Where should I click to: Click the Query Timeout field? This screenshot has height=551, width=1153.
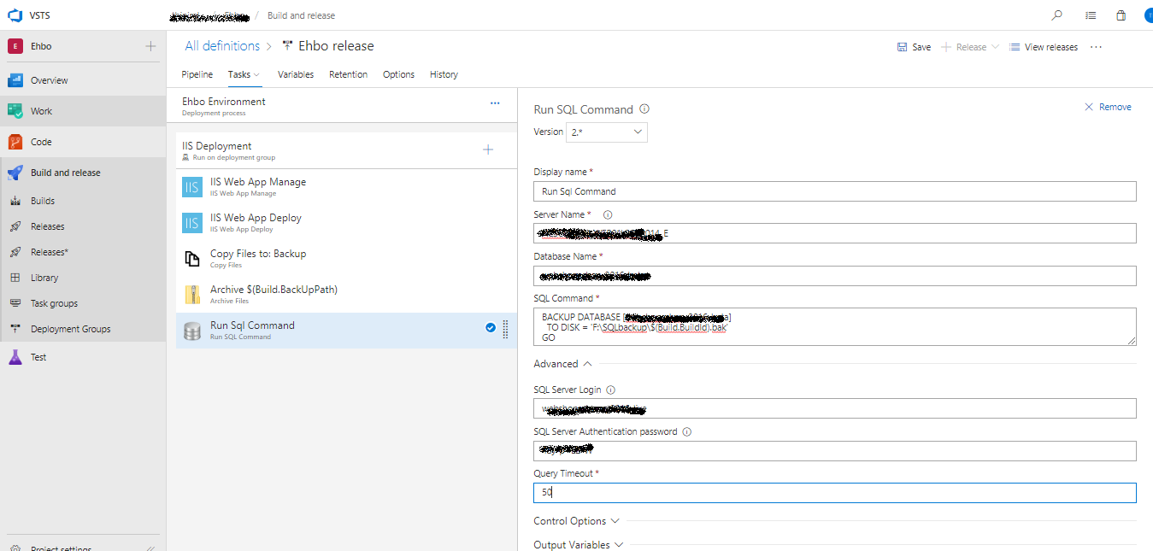[835, 492]
